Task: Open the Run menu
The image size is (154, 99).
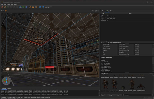Action: (x=12, y=4)
